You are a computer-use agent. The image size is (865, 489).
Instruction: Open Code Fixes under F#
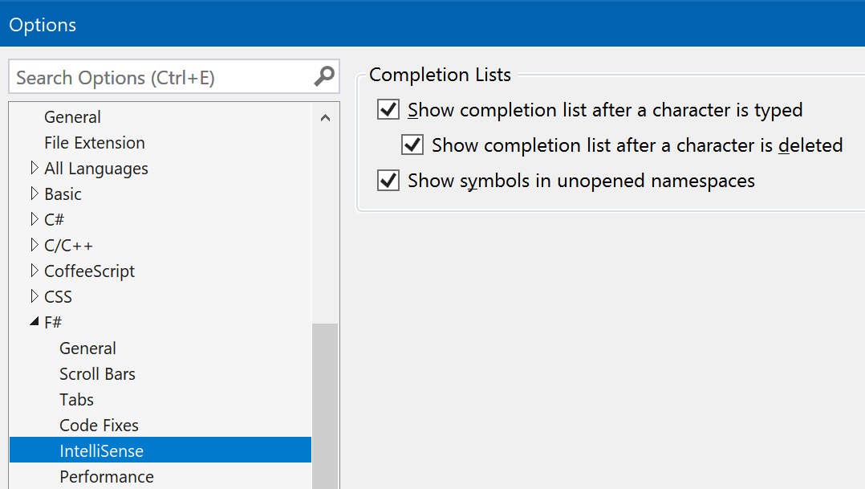click(99, 426)
